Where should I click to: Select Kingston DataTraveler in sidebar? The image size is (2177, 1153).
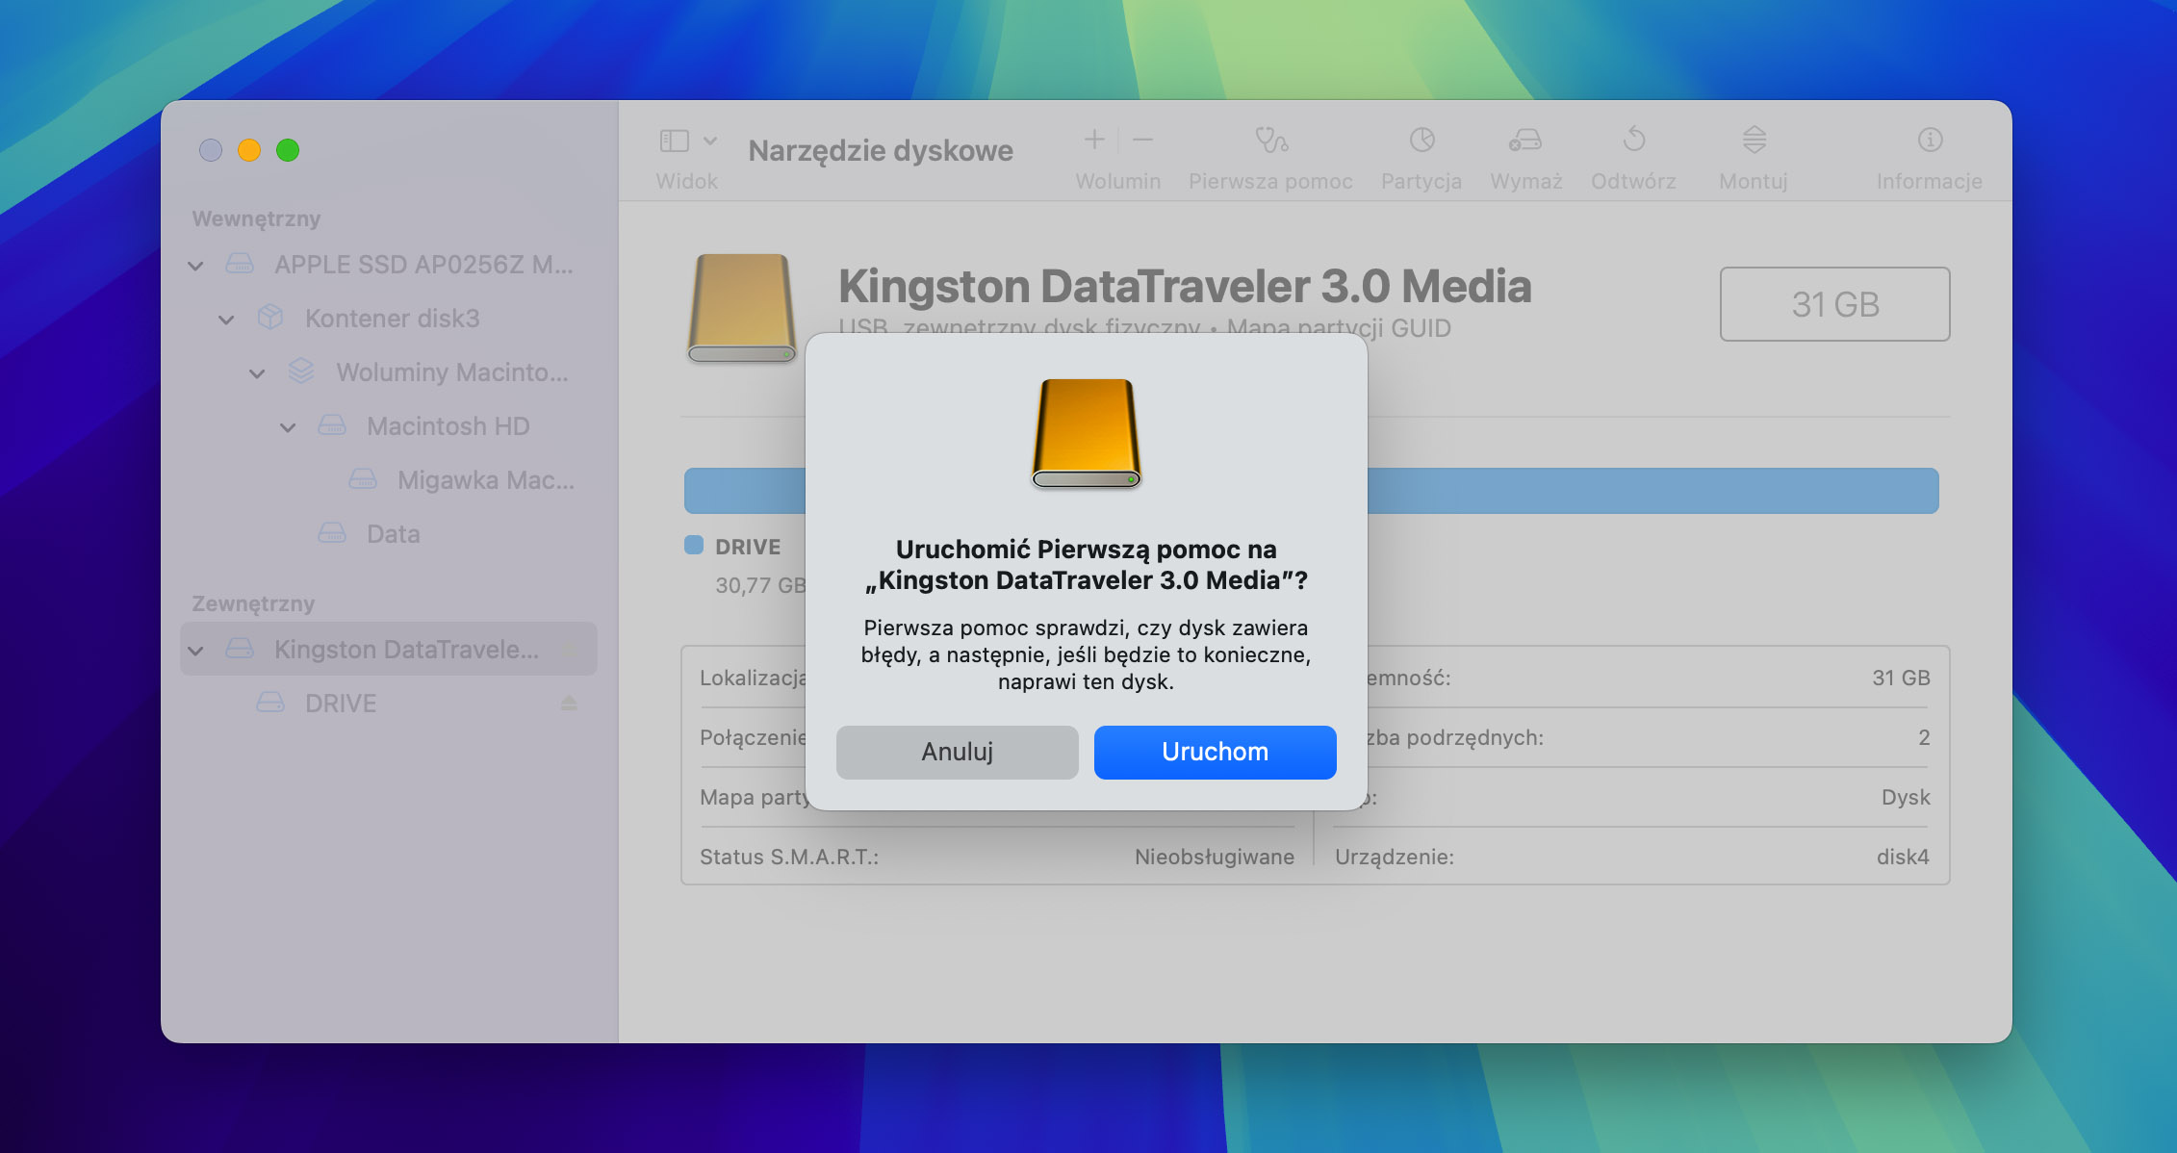pyautogui.click(x=388, y=649)
